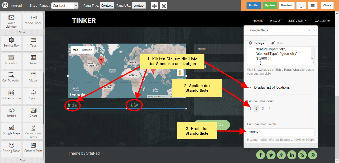339x163 pixels.
Task: Edit the Page Title field
Action: (x=107, y=6)
